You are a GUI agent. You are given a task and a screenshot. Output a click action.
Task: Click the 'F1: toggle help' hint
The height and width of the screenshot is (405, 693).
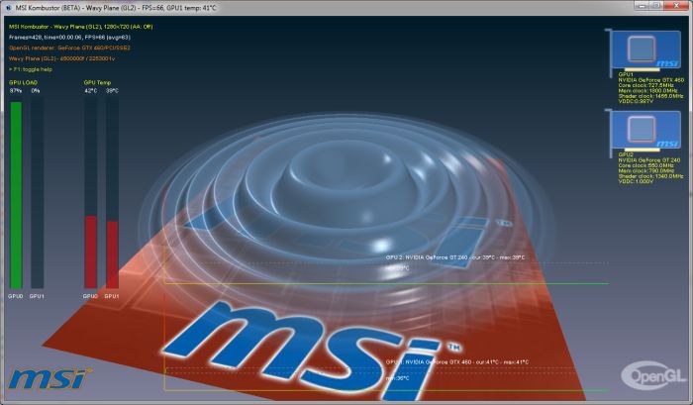31,69
